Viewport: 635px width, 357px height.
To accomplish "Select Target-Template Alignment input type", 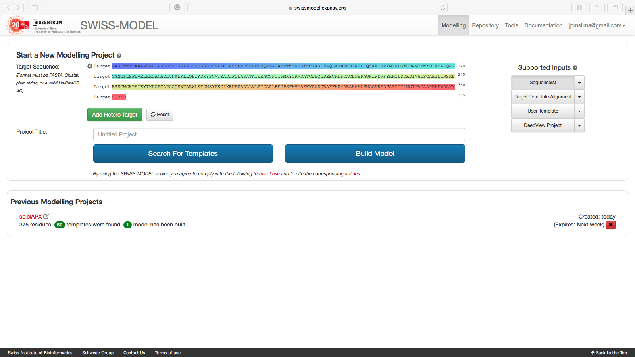I will click(543, 97).
